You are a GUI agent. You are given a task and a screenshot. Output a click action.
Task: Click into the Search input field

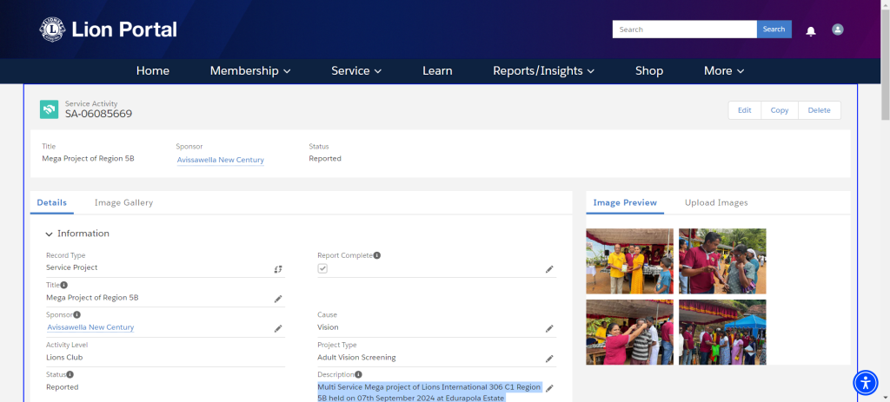685,30
